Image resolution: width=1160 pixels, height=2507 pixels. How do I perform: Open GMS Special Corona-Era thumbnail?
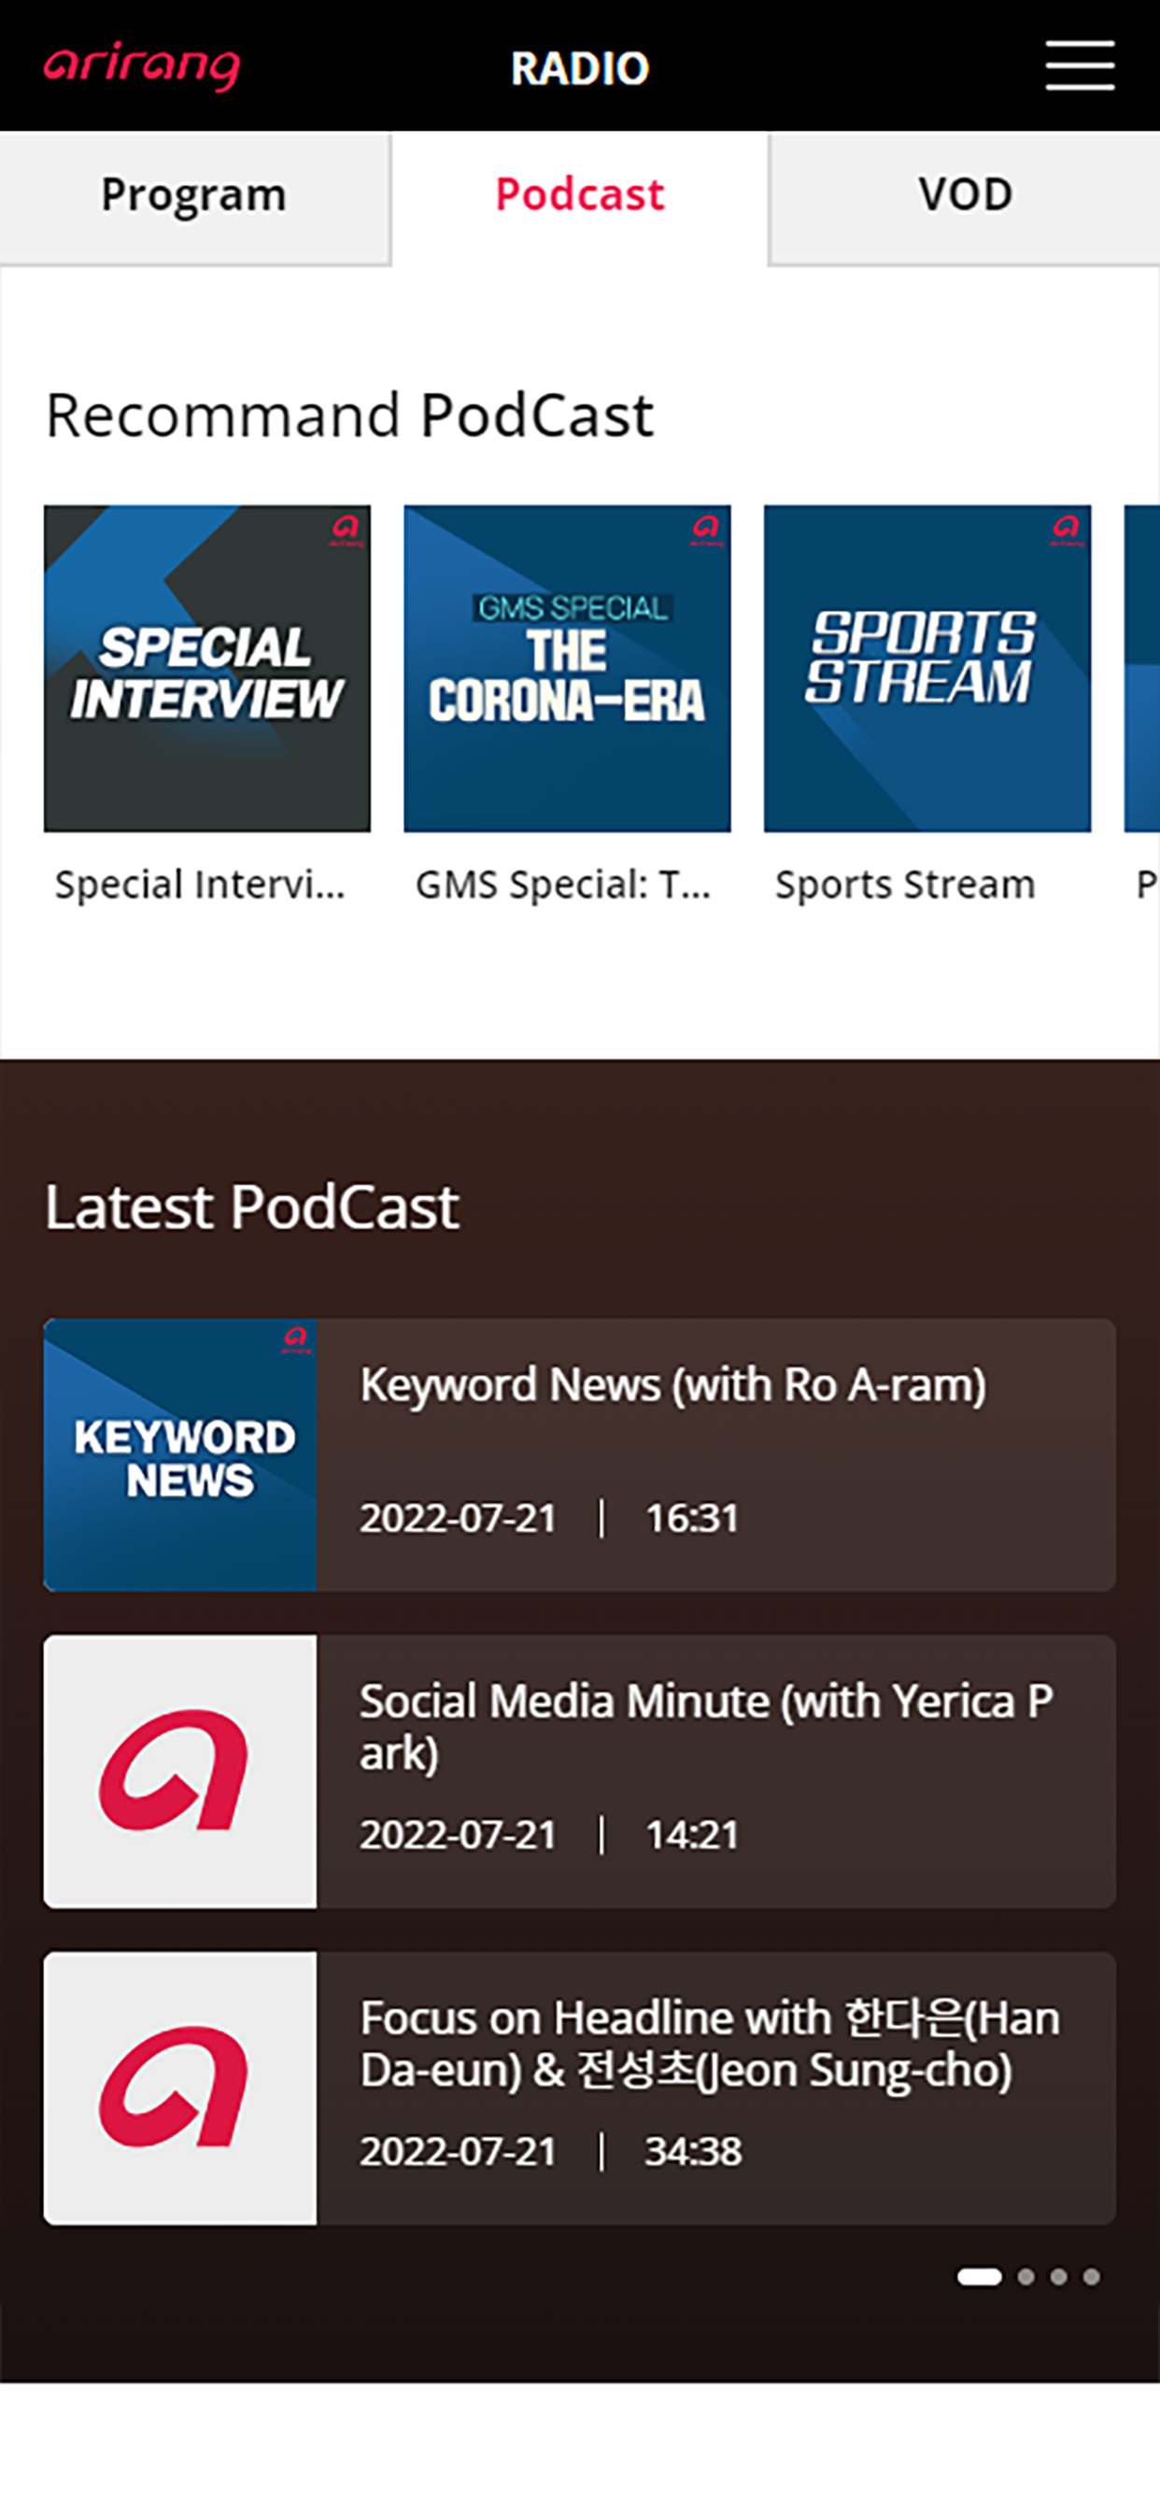click(x=567, y=669)
